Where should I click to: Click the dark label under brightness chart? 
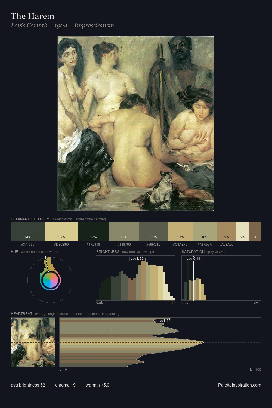pos(100,302)
